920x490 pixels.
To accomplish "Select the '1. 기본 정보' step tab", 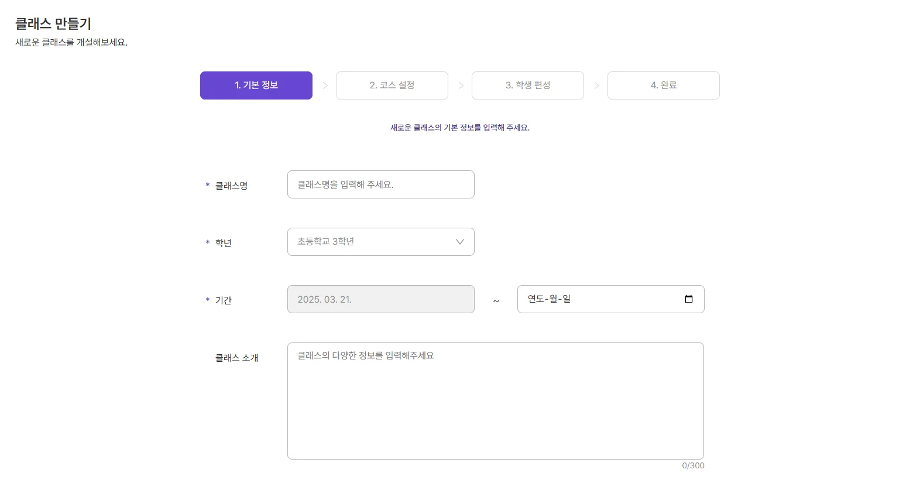I will click(256, 85).
